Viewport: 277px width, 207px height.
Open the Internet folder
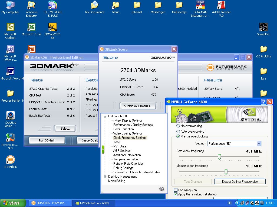coord(137,7)
